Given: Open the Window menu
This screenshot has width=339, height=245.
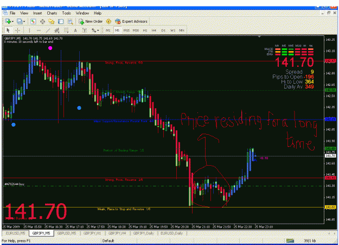Looking at the screenshot, I should [82, 13].
